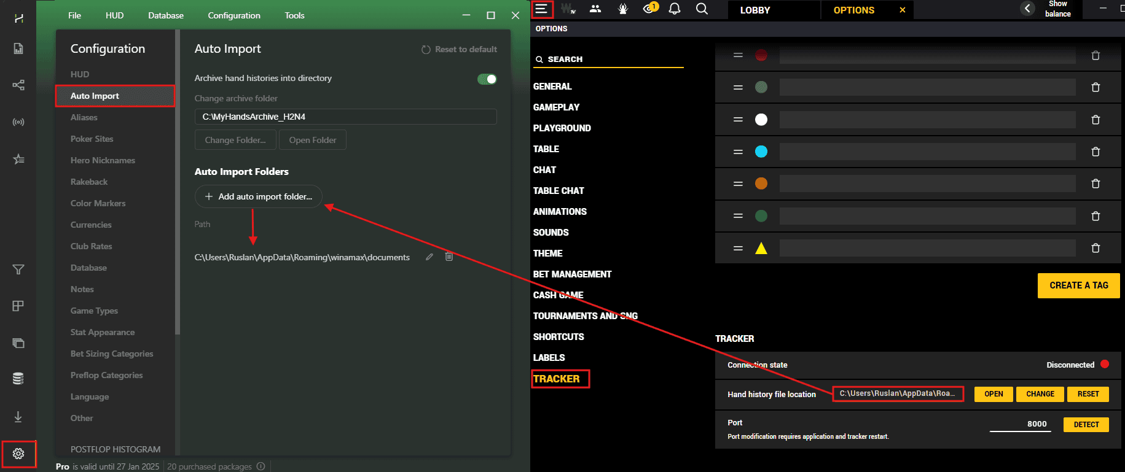Open the starred list icon in the sidebar
Viewport: 1125px width, 472px height.
pos(18,159)
